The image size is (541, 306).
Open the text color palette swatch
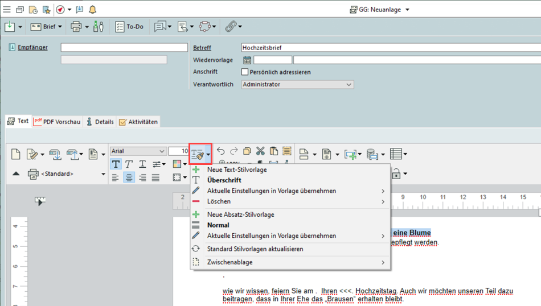[x=177, y=164]
